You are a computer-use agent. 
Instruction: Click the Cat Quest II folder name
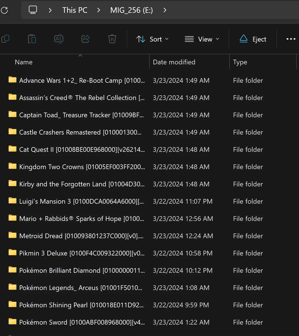82,150
